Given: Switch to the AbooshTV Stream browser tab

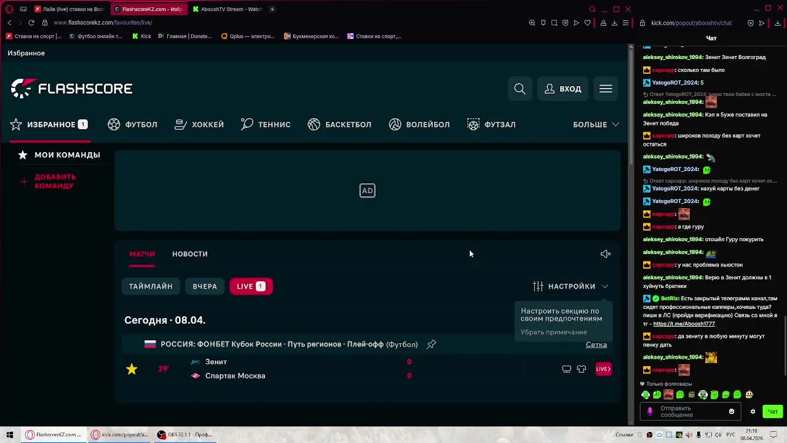Looking at the screenshot, I should [x=227, y=9].
